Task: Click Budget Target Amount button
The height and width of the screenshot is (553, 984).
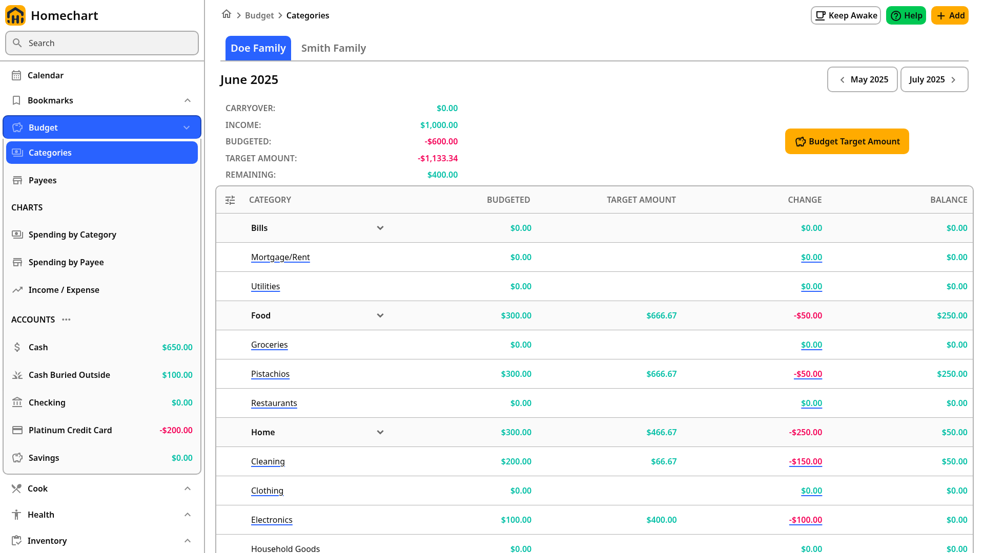Action: click(847, 141)
